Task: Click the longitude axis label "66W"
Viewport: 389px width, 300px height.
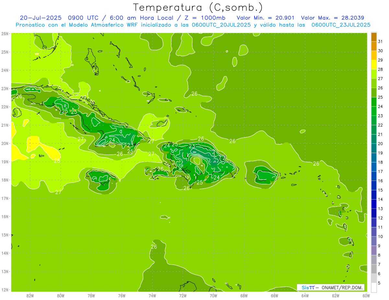Action: pos(275,296)
